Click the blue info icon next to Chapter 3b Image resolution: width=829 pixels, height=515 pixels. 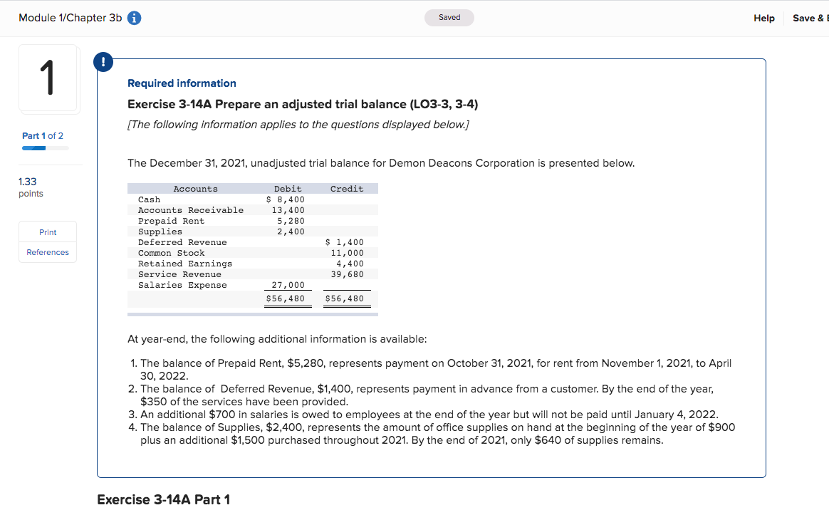pos(133,18)
